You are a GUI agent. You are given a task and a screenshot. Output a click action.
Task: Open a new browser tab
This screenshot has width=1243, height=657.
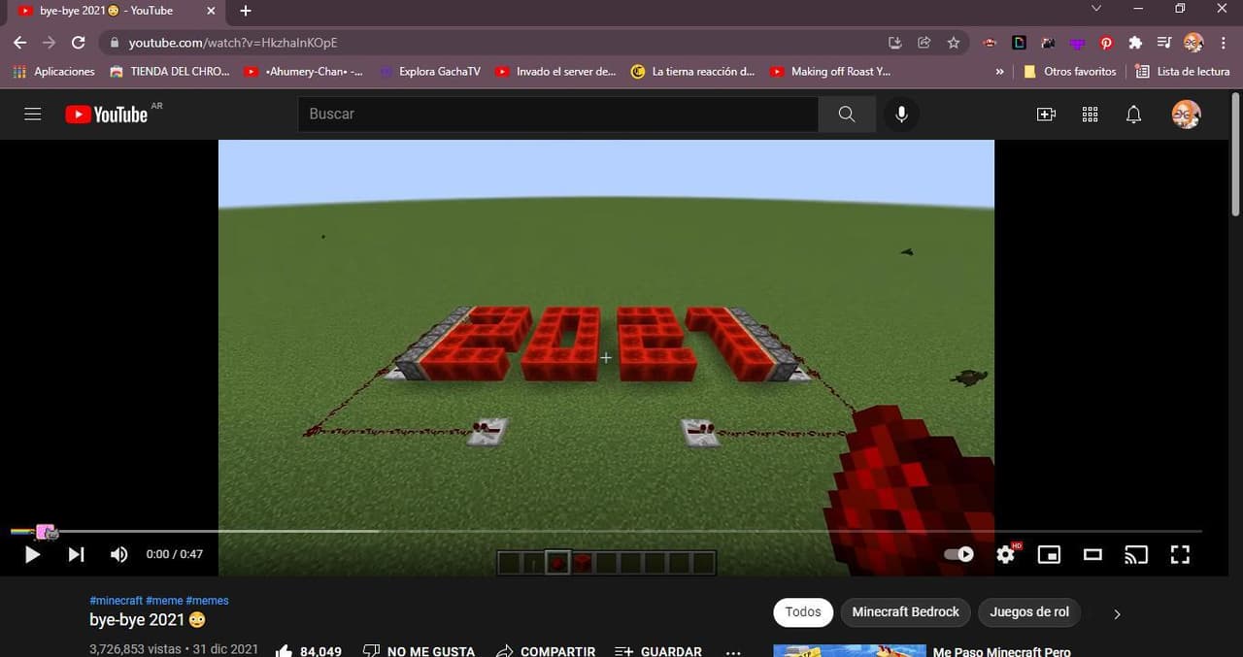(x=246, y=11)
